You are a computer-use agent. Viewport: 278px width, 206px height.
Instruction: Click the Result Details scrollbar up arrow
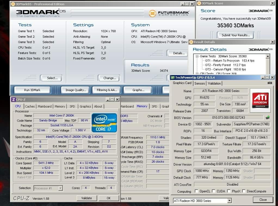268,56
